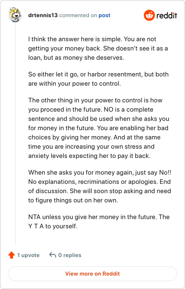Click the line 'Y T A to yourself.'
185x289 pixels.
point(53,226)
